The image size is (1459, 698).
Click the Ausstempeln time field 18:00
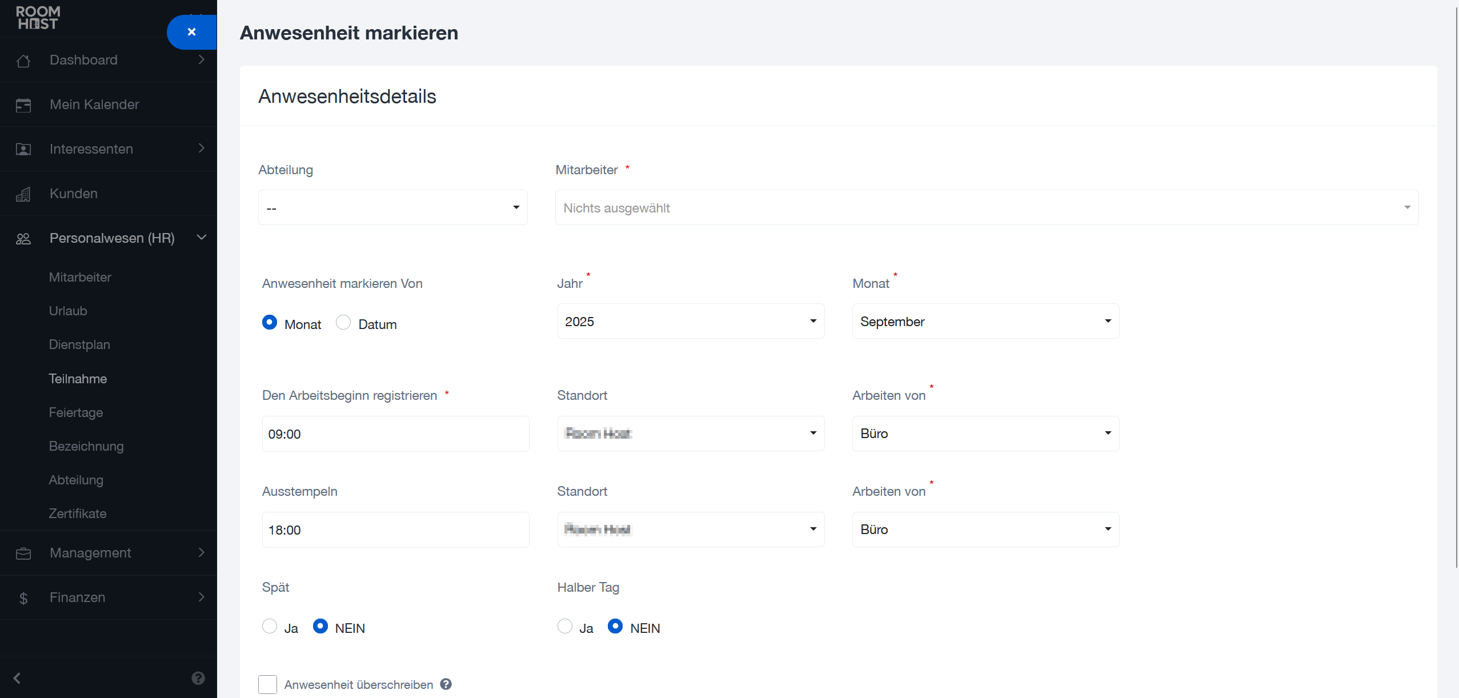tap(395, 529)
